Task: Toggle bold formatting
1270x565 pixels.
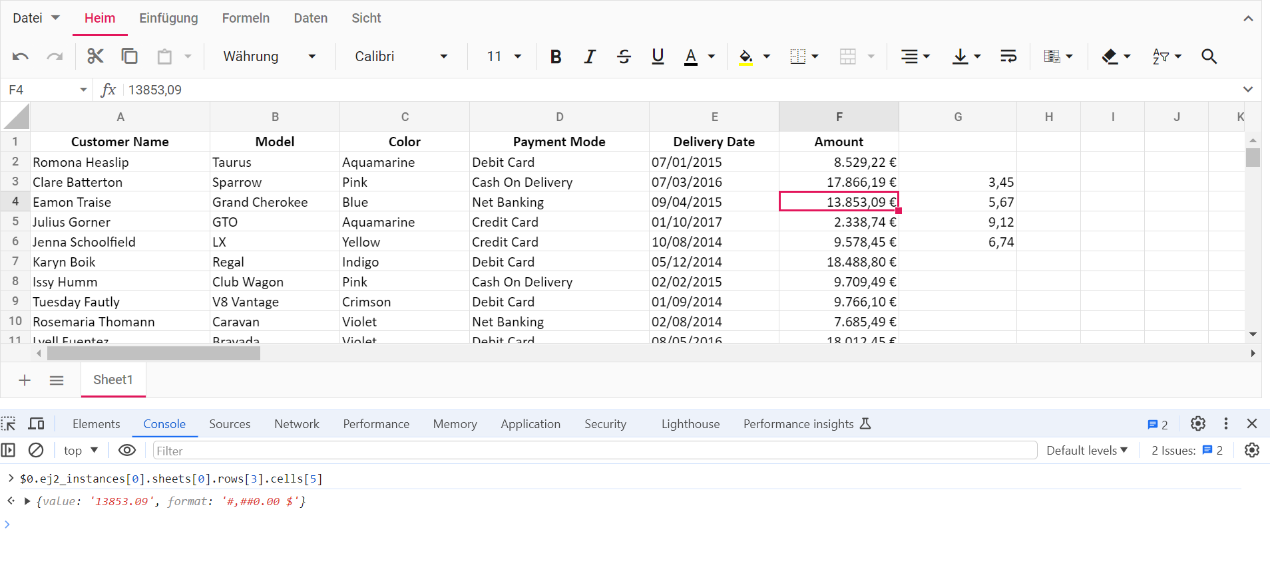Action: click(556, 56)
